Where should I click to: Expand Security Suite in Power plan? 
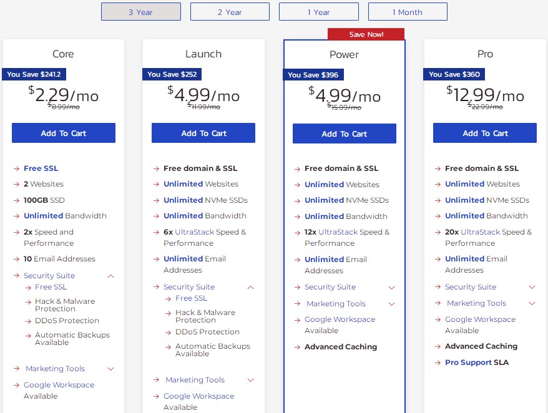(391, 288)
